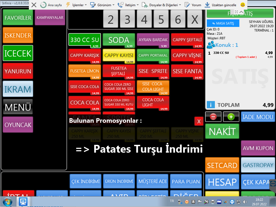Click GASTROPAY payment button
Image resolution: width=276 pixels, height=207 pixels.
click(x=258, y=165)
